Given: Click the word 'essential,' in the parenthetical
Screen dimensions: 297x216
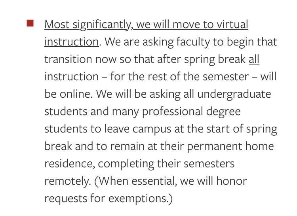Looking at the screenshot, I should 154,181.
